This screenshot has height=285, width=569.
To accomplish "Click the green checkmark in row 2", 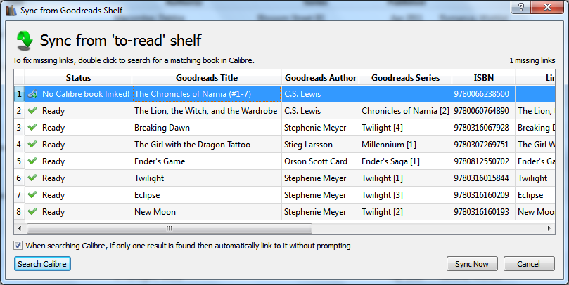I will [32, 110].
